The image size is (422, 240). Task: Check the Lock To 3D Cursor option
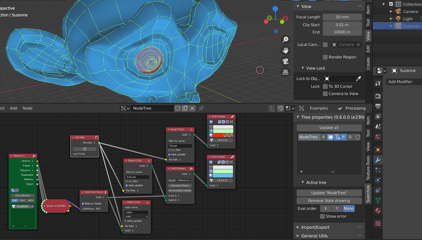click(325, 86)
